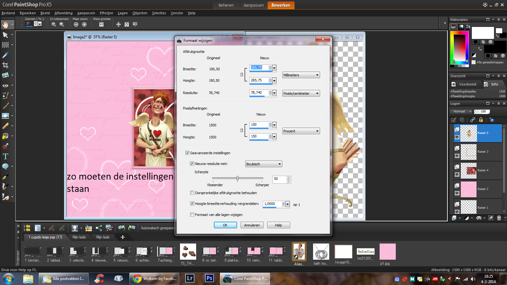The height and width of the screenshot is (285, 507).
Task: Click the share icon in organizer toolbar
Action: tap(99, 228)
